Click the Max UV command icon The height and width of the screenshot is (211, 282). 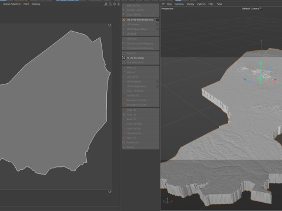[x=123, y=53]
